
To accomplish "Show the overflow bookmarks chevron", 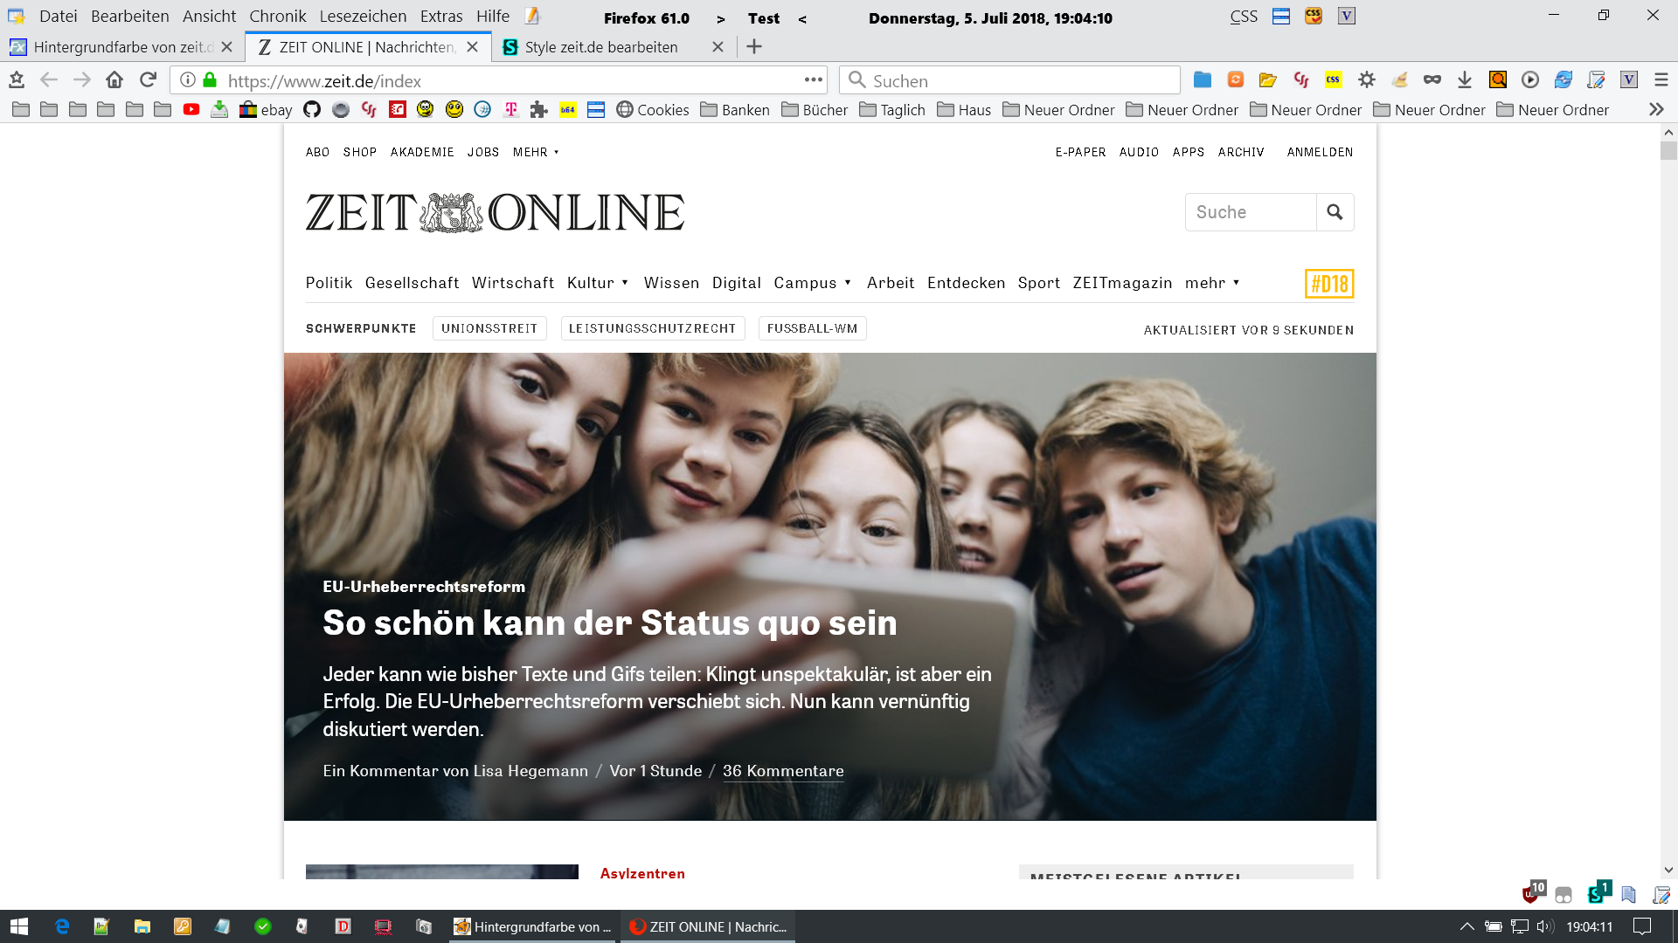I will coord(1655,109).
